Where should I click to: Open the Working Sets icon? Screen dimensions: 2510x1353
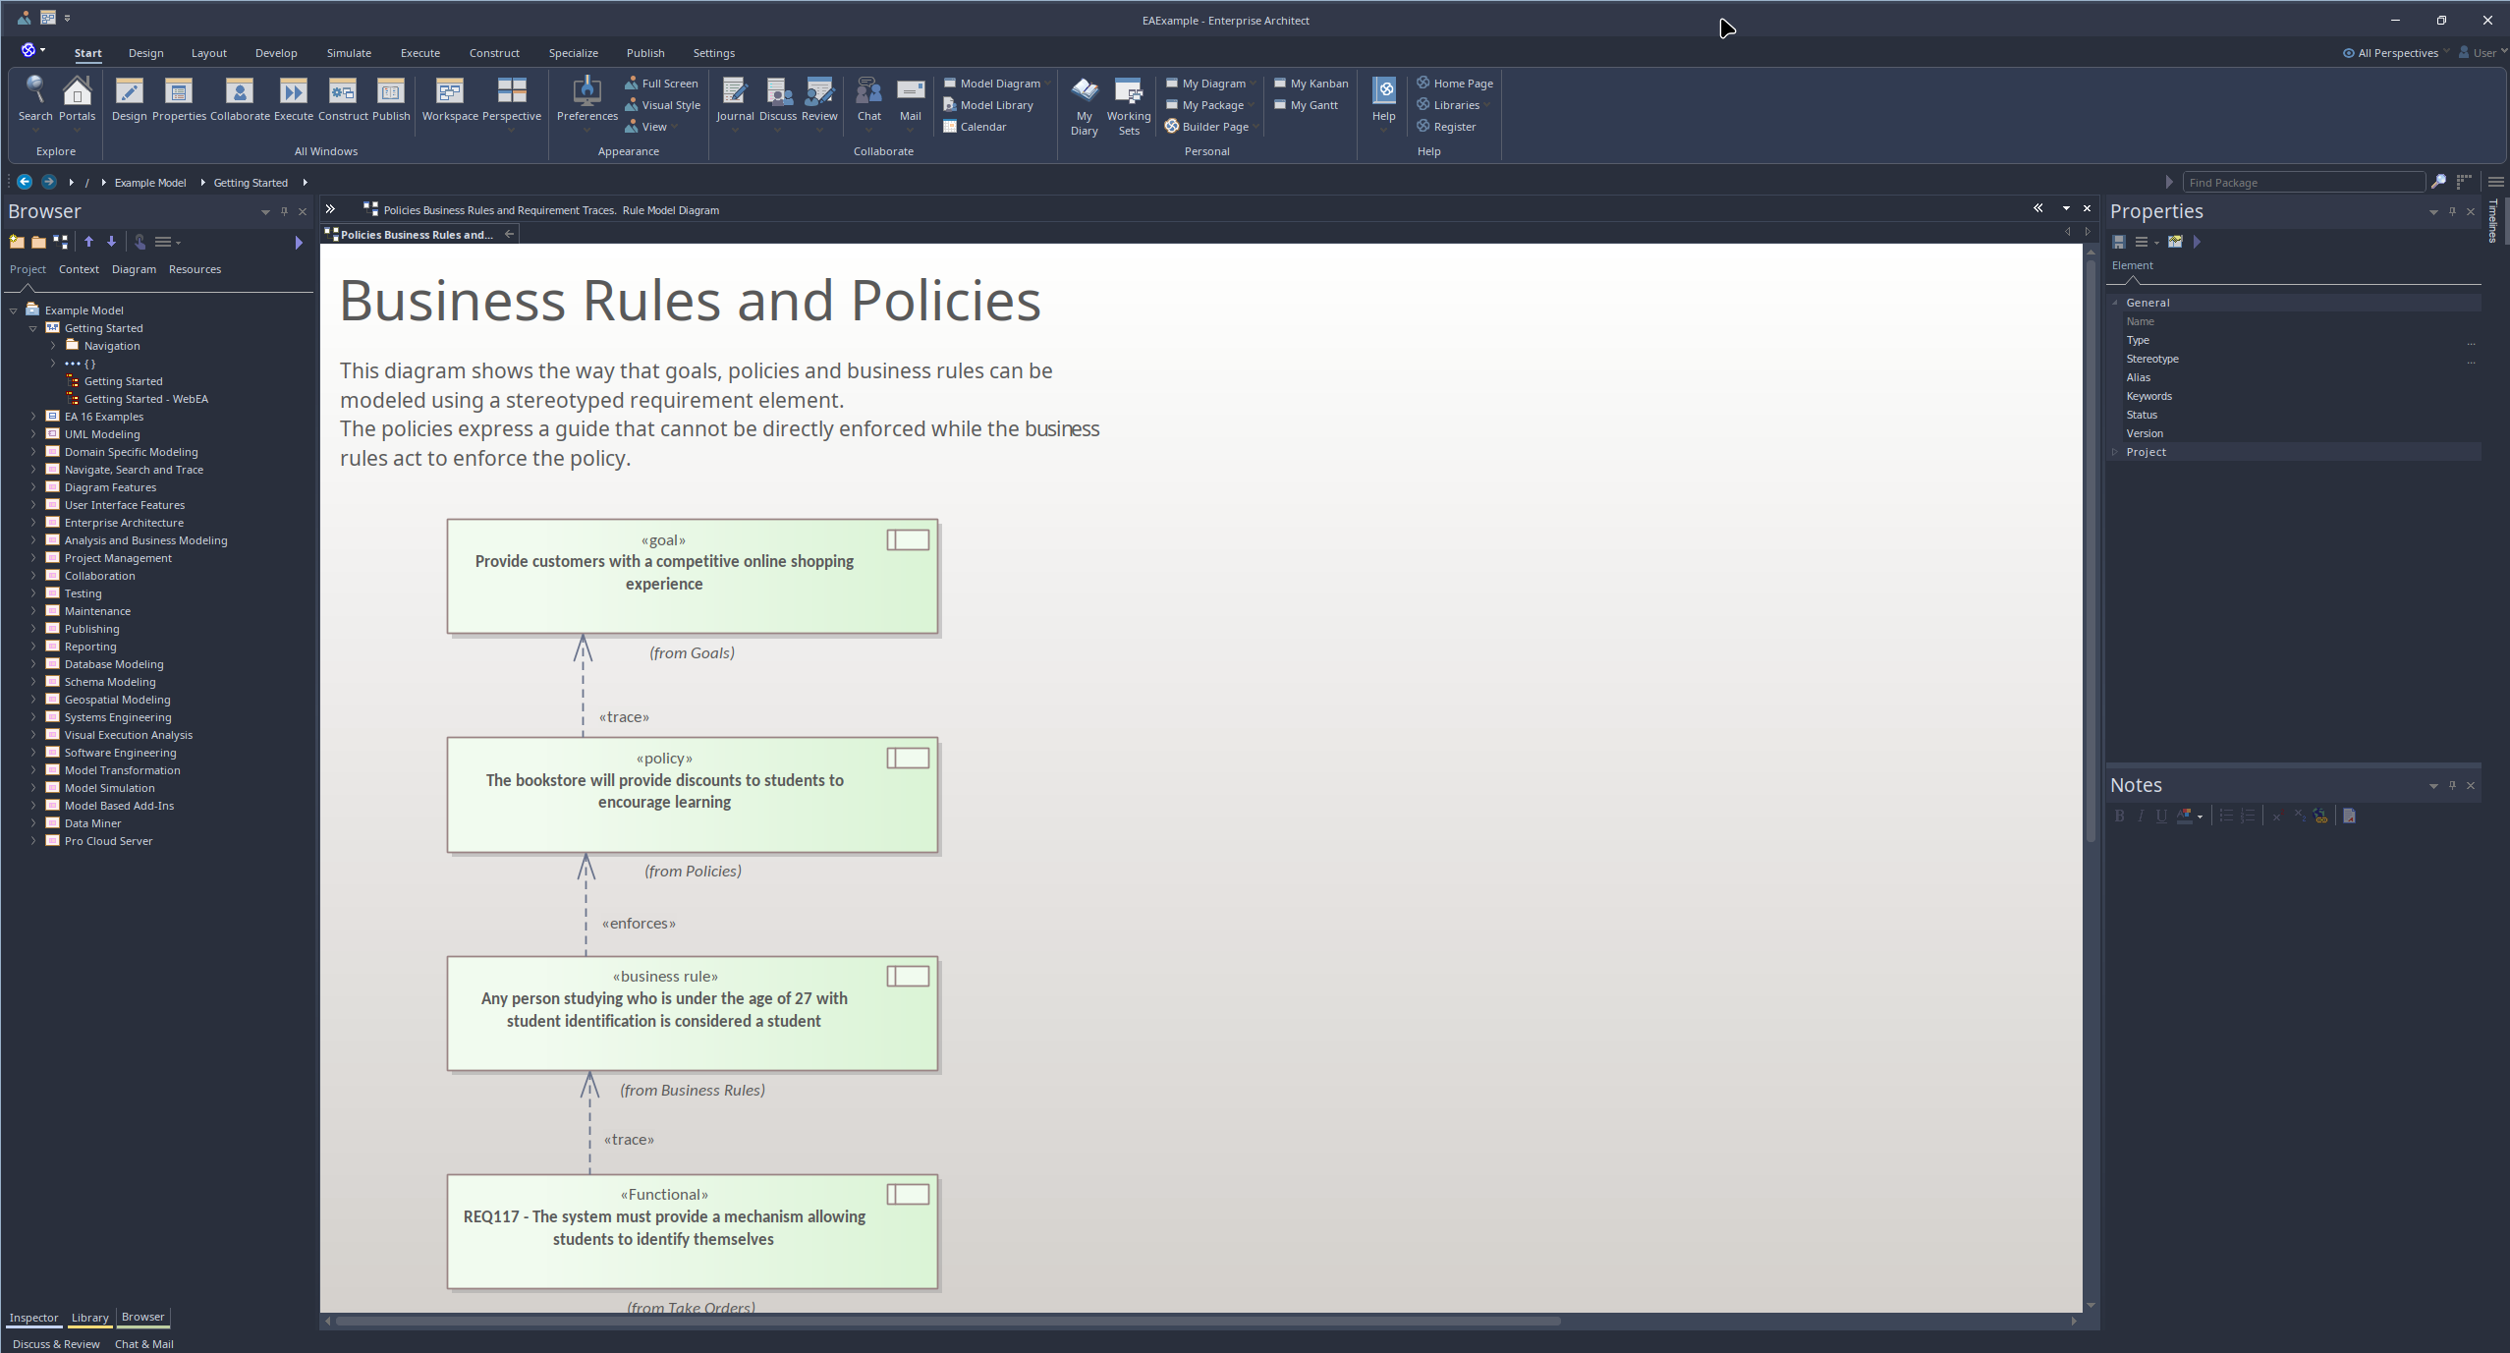point(1128,92)
